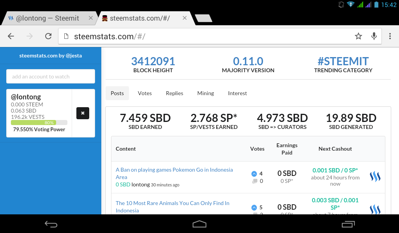Focus the add an account to watch field
Image resolution: width=399 pixels, height=233 pixels.
51,77
